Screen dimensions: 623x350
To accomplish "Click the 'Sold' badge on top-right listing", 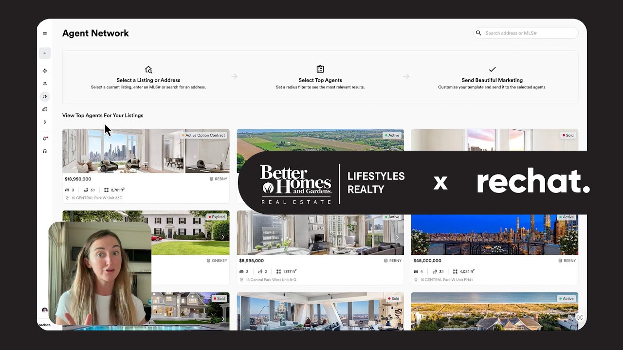I will point(568,135).
